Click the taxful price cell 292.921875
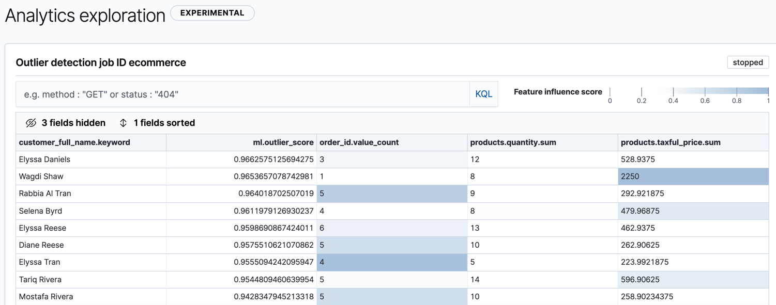The height and width of the screenshot is (305, 776). pos(693,194)
